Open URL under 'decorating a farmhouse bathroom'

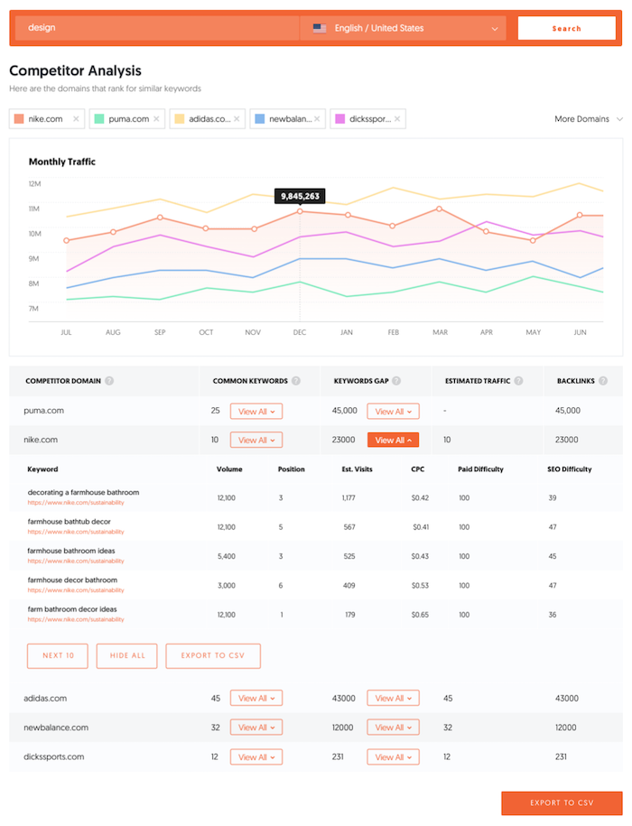click(x=76, y=503)
